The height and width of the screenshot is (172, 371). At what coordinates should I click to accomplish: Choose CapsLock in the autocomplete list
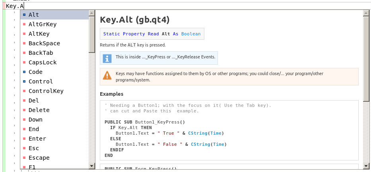[42, 62]
